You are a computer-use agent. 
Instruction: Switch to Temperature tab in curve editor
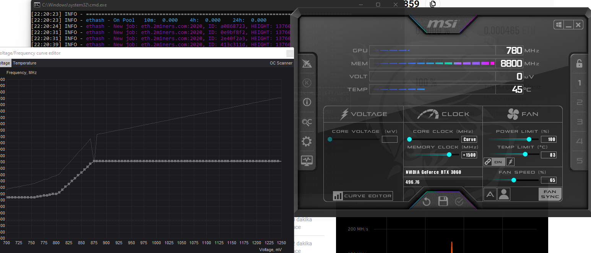coord(25,63)
